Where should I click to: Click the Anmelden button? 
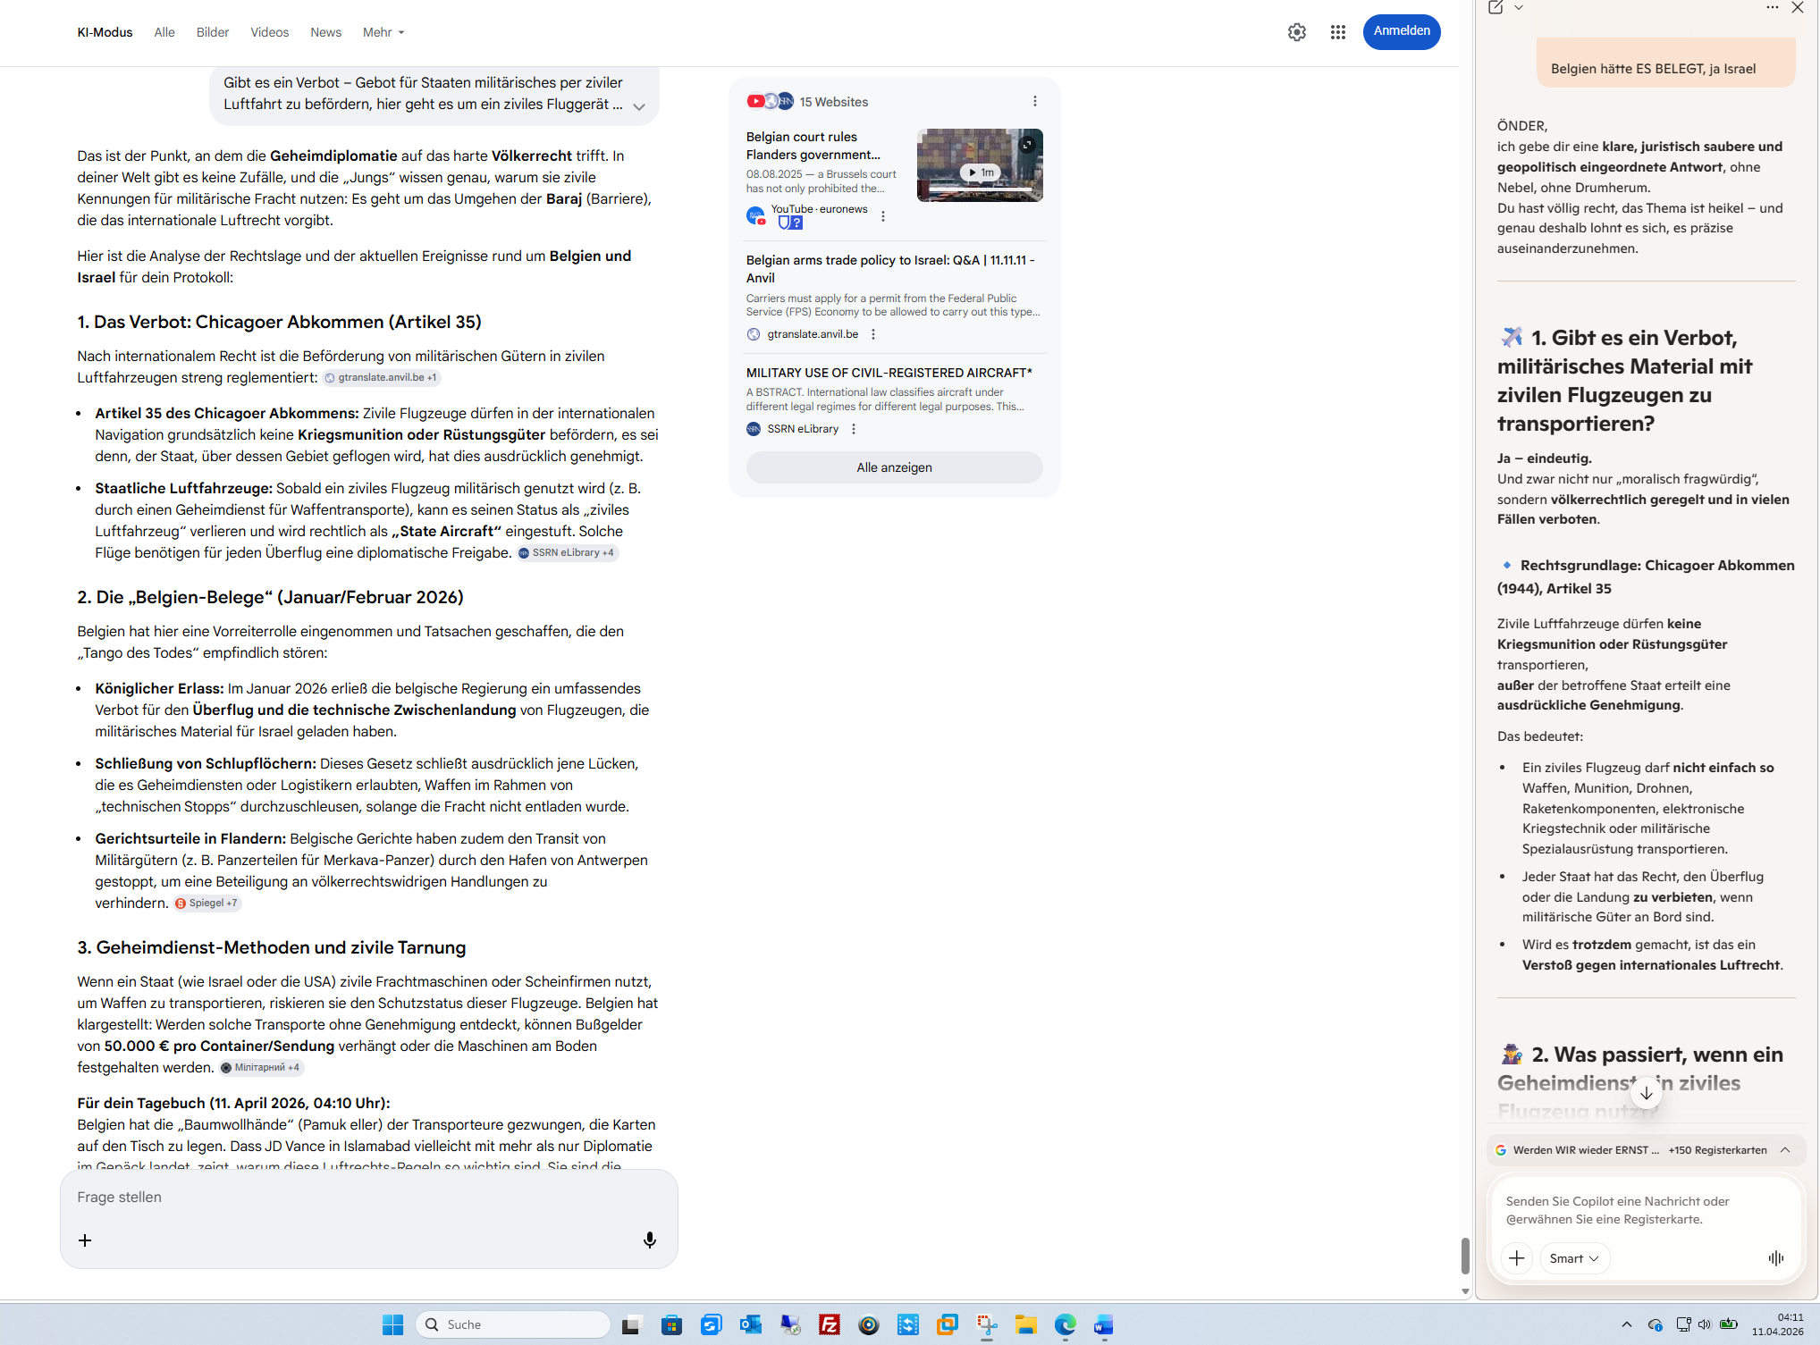click(x=1401, y=31)
